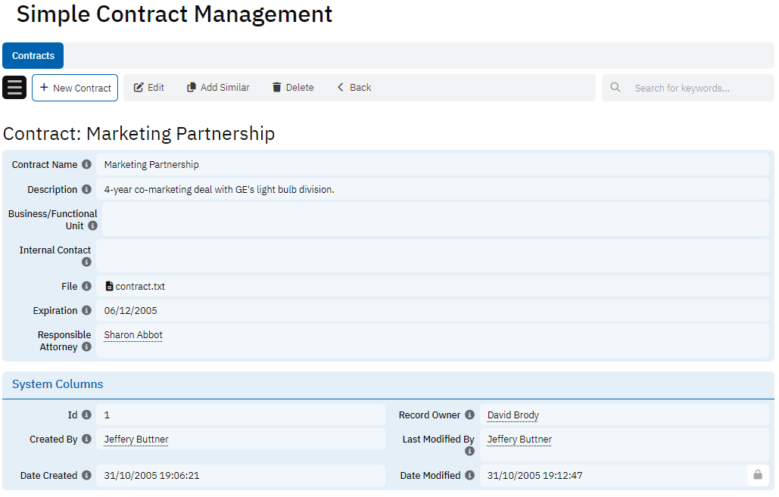Open Sharon Abbot attorney link
This screenshot has height=497, width=779.
click(x=133, y=335)
